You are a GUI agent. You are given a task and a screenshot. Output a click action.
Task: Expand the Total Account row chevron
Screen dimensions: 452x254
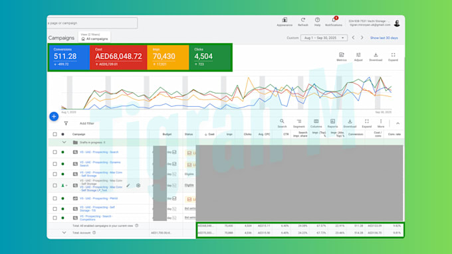tap(64, 233)
